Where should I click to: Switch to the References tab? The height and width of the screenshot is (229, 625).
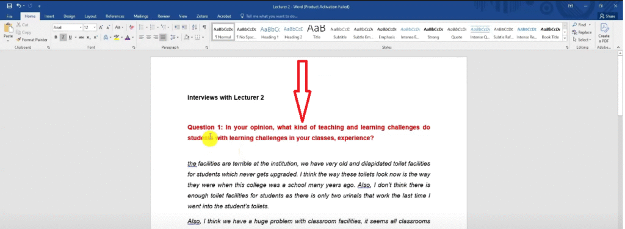pyautogui.click(x=115, y=16)
